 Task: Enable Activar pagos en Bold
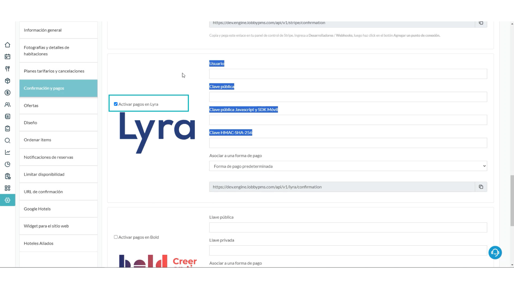[116, 237]
